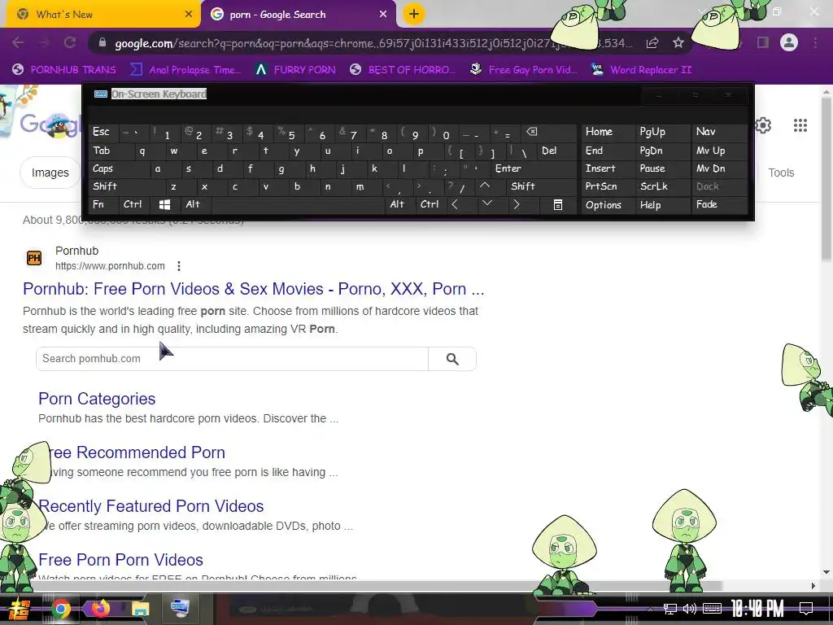Toggle the right Shift key on On-Screen Keyboard
The image size is (833, 625).
coord(541,186)
